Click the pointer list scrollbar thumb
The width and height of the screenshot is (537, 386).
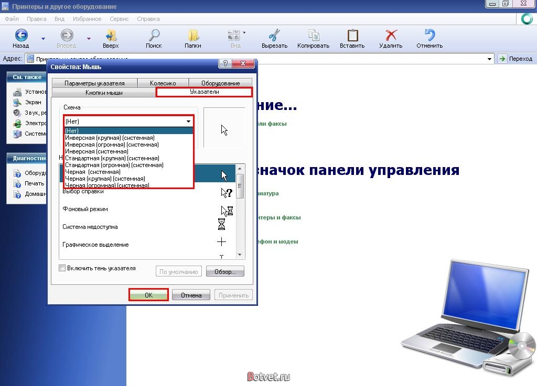(240, 185)
